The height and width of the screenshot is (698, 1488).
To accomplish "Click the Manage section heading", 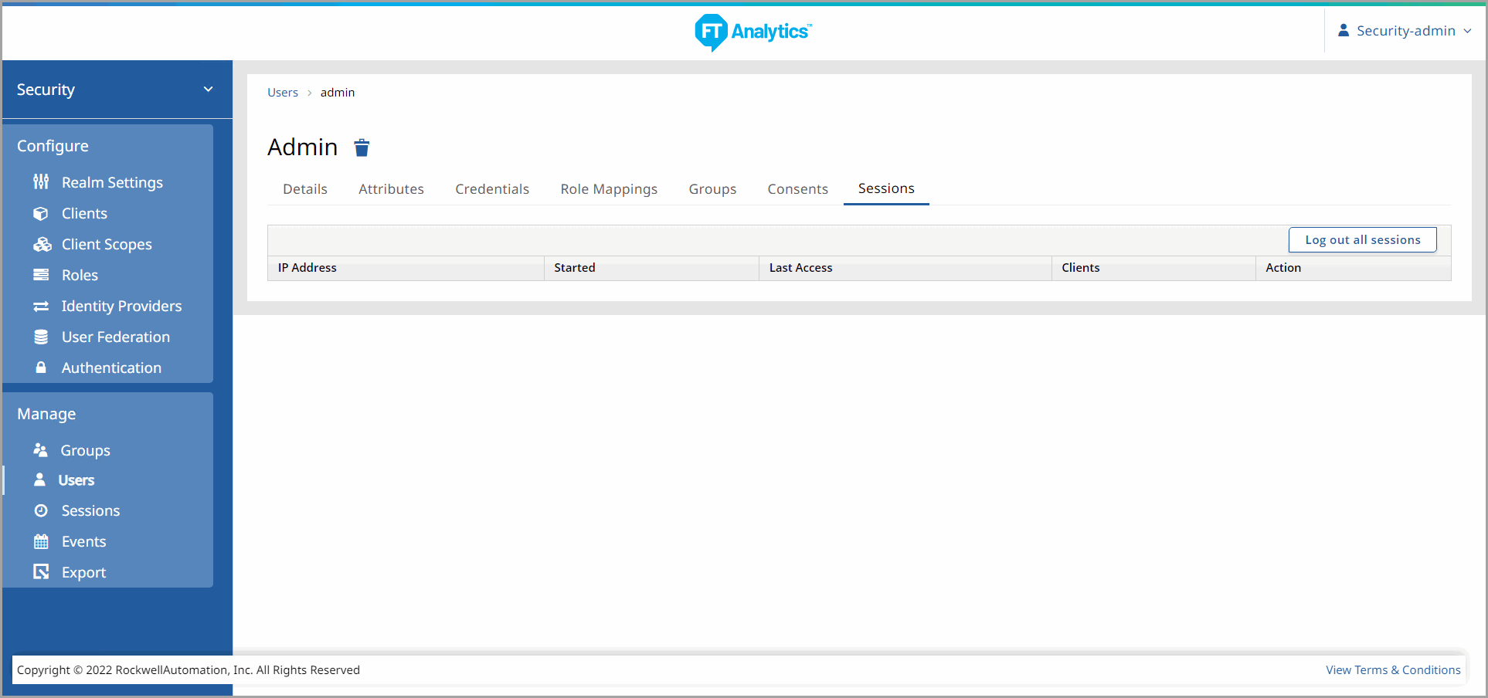I will click(46, 414).
